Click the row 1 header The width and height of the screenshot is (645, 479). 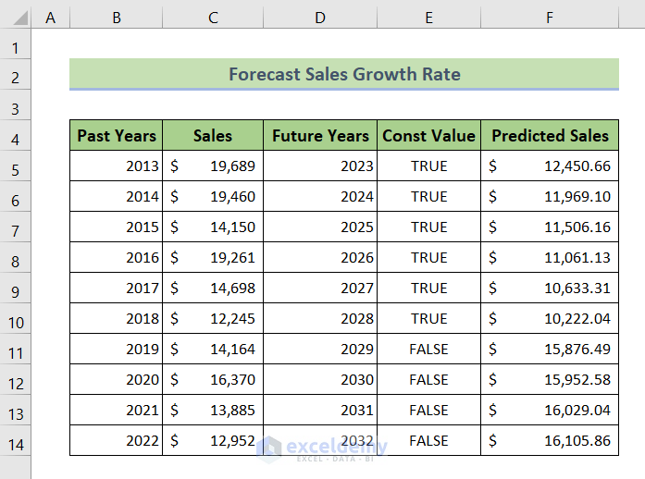tap(15, 47)
